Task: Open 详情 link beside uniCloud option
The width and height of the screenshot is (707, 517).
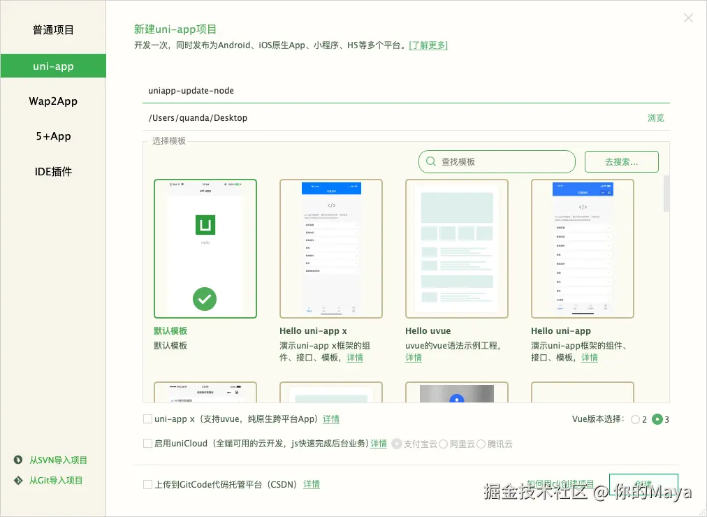Action: [x=378, y=444]
